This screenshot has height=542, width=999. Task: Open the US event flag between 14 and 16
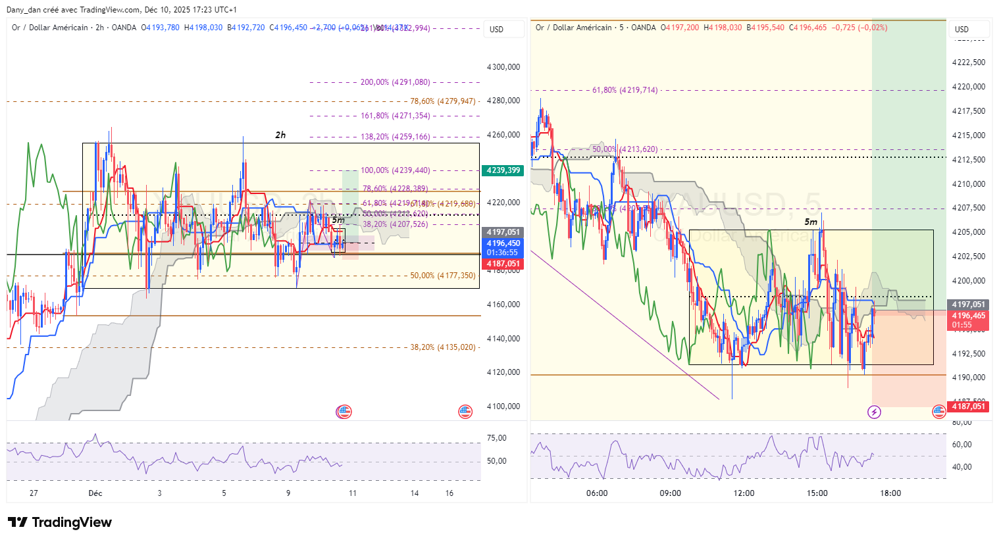coord(465,412)
